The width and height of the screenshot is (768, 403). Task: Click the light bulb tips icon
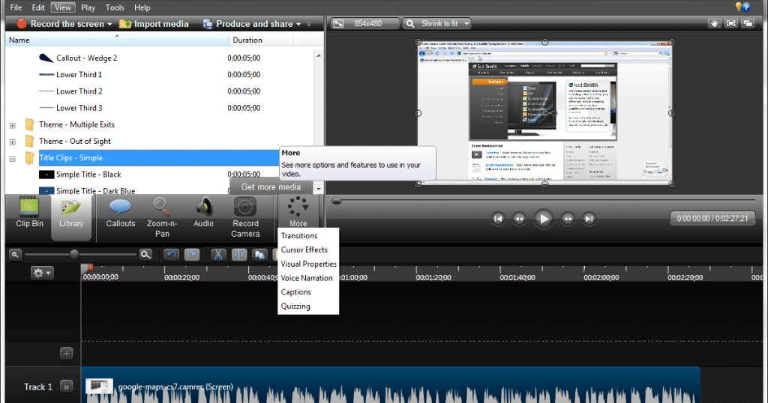[739, 6]
